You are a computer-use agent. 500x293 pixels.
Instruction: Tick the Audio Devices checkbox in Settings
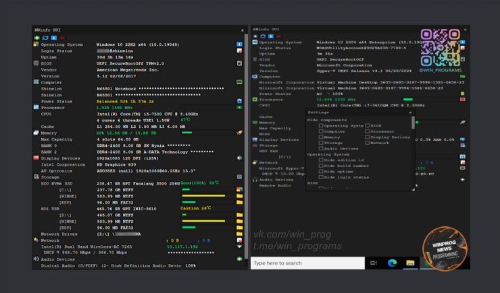(321, 148)
